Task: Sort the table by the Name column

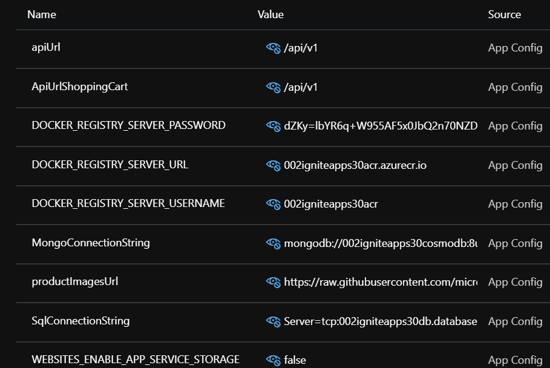Action: point(41,15)
